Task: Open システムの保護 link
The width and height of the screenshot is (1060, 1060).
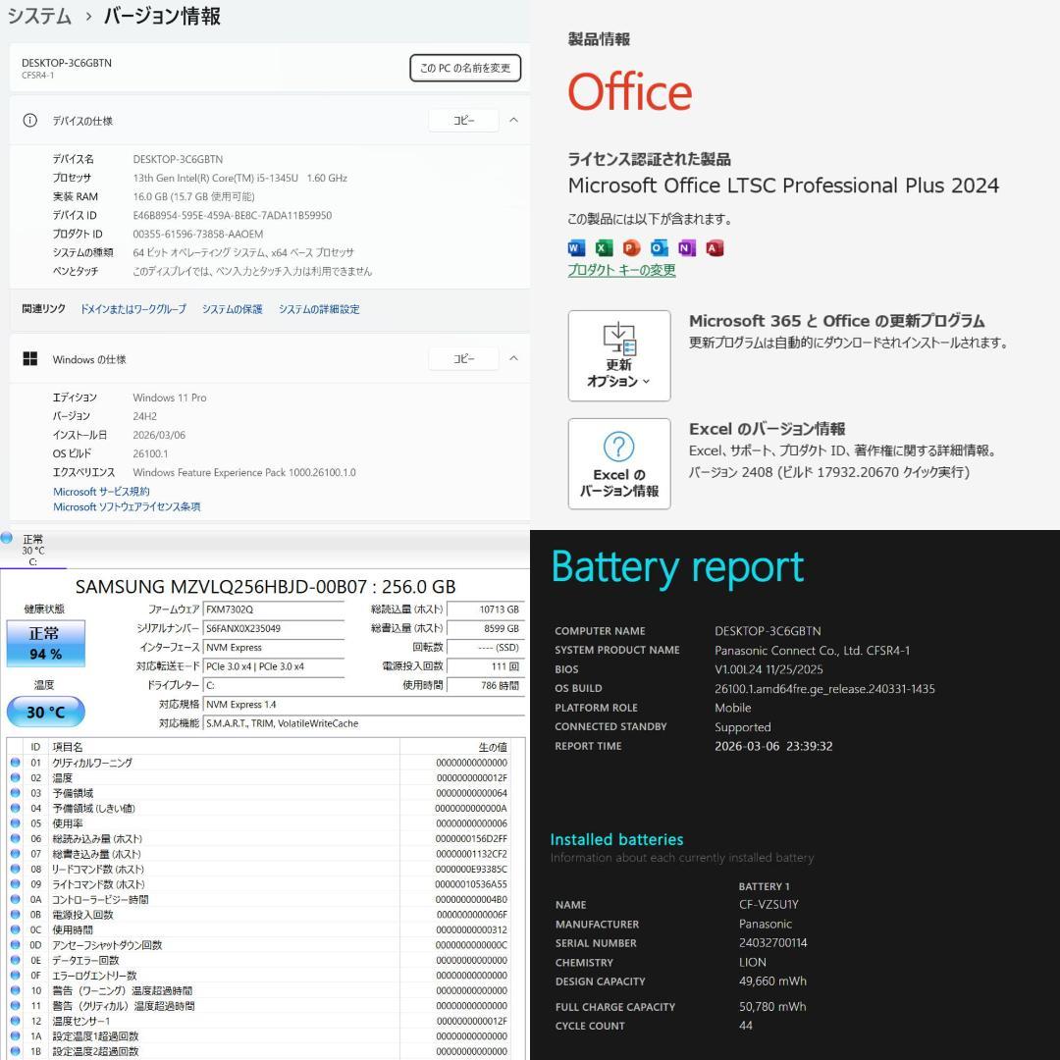Action: pyautogui.click(x=232, y=309)
